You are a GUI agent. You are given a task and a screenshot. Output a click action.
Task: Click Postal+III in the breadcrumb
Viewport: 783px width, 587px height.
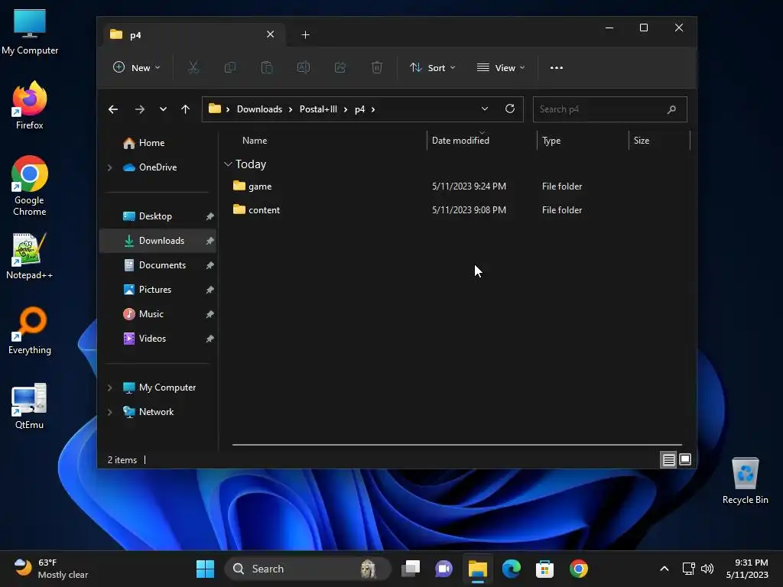(318, 109)
